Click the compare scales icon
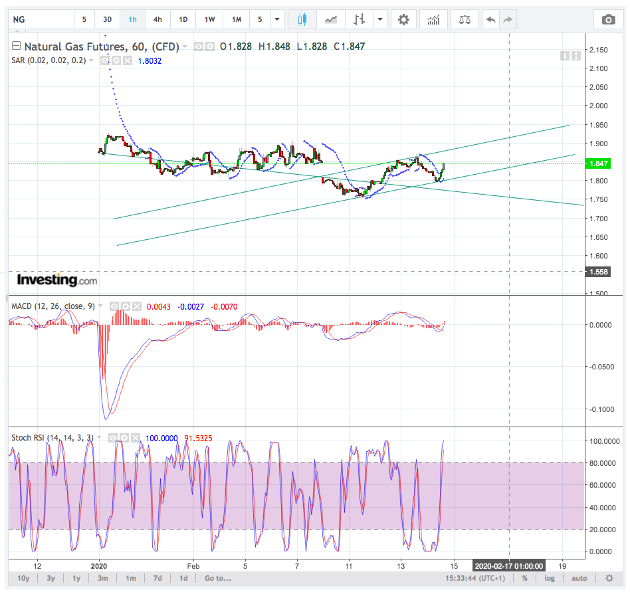The height and width of the screenshot is (594, 630). click(x=464, y=19)
